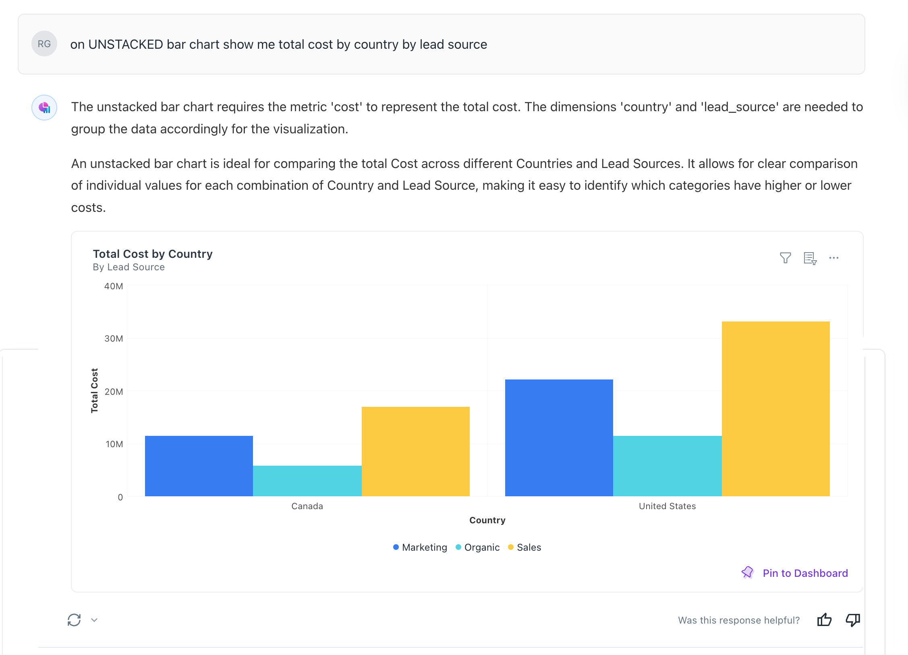Select the yellow Sales bar for United States
The width and height of the screenshot is (908, 655).
pyautogui.click(x=776, y=409)
